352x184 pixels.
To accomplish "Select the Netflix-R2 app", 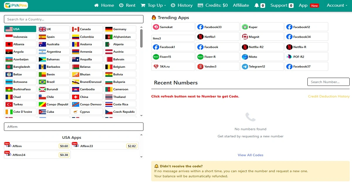I will [262, 47].
